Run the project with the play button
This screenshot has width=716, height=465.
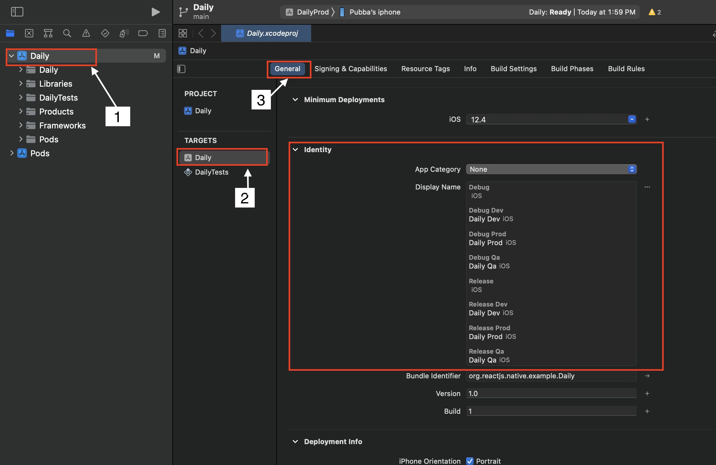(155, 12)
